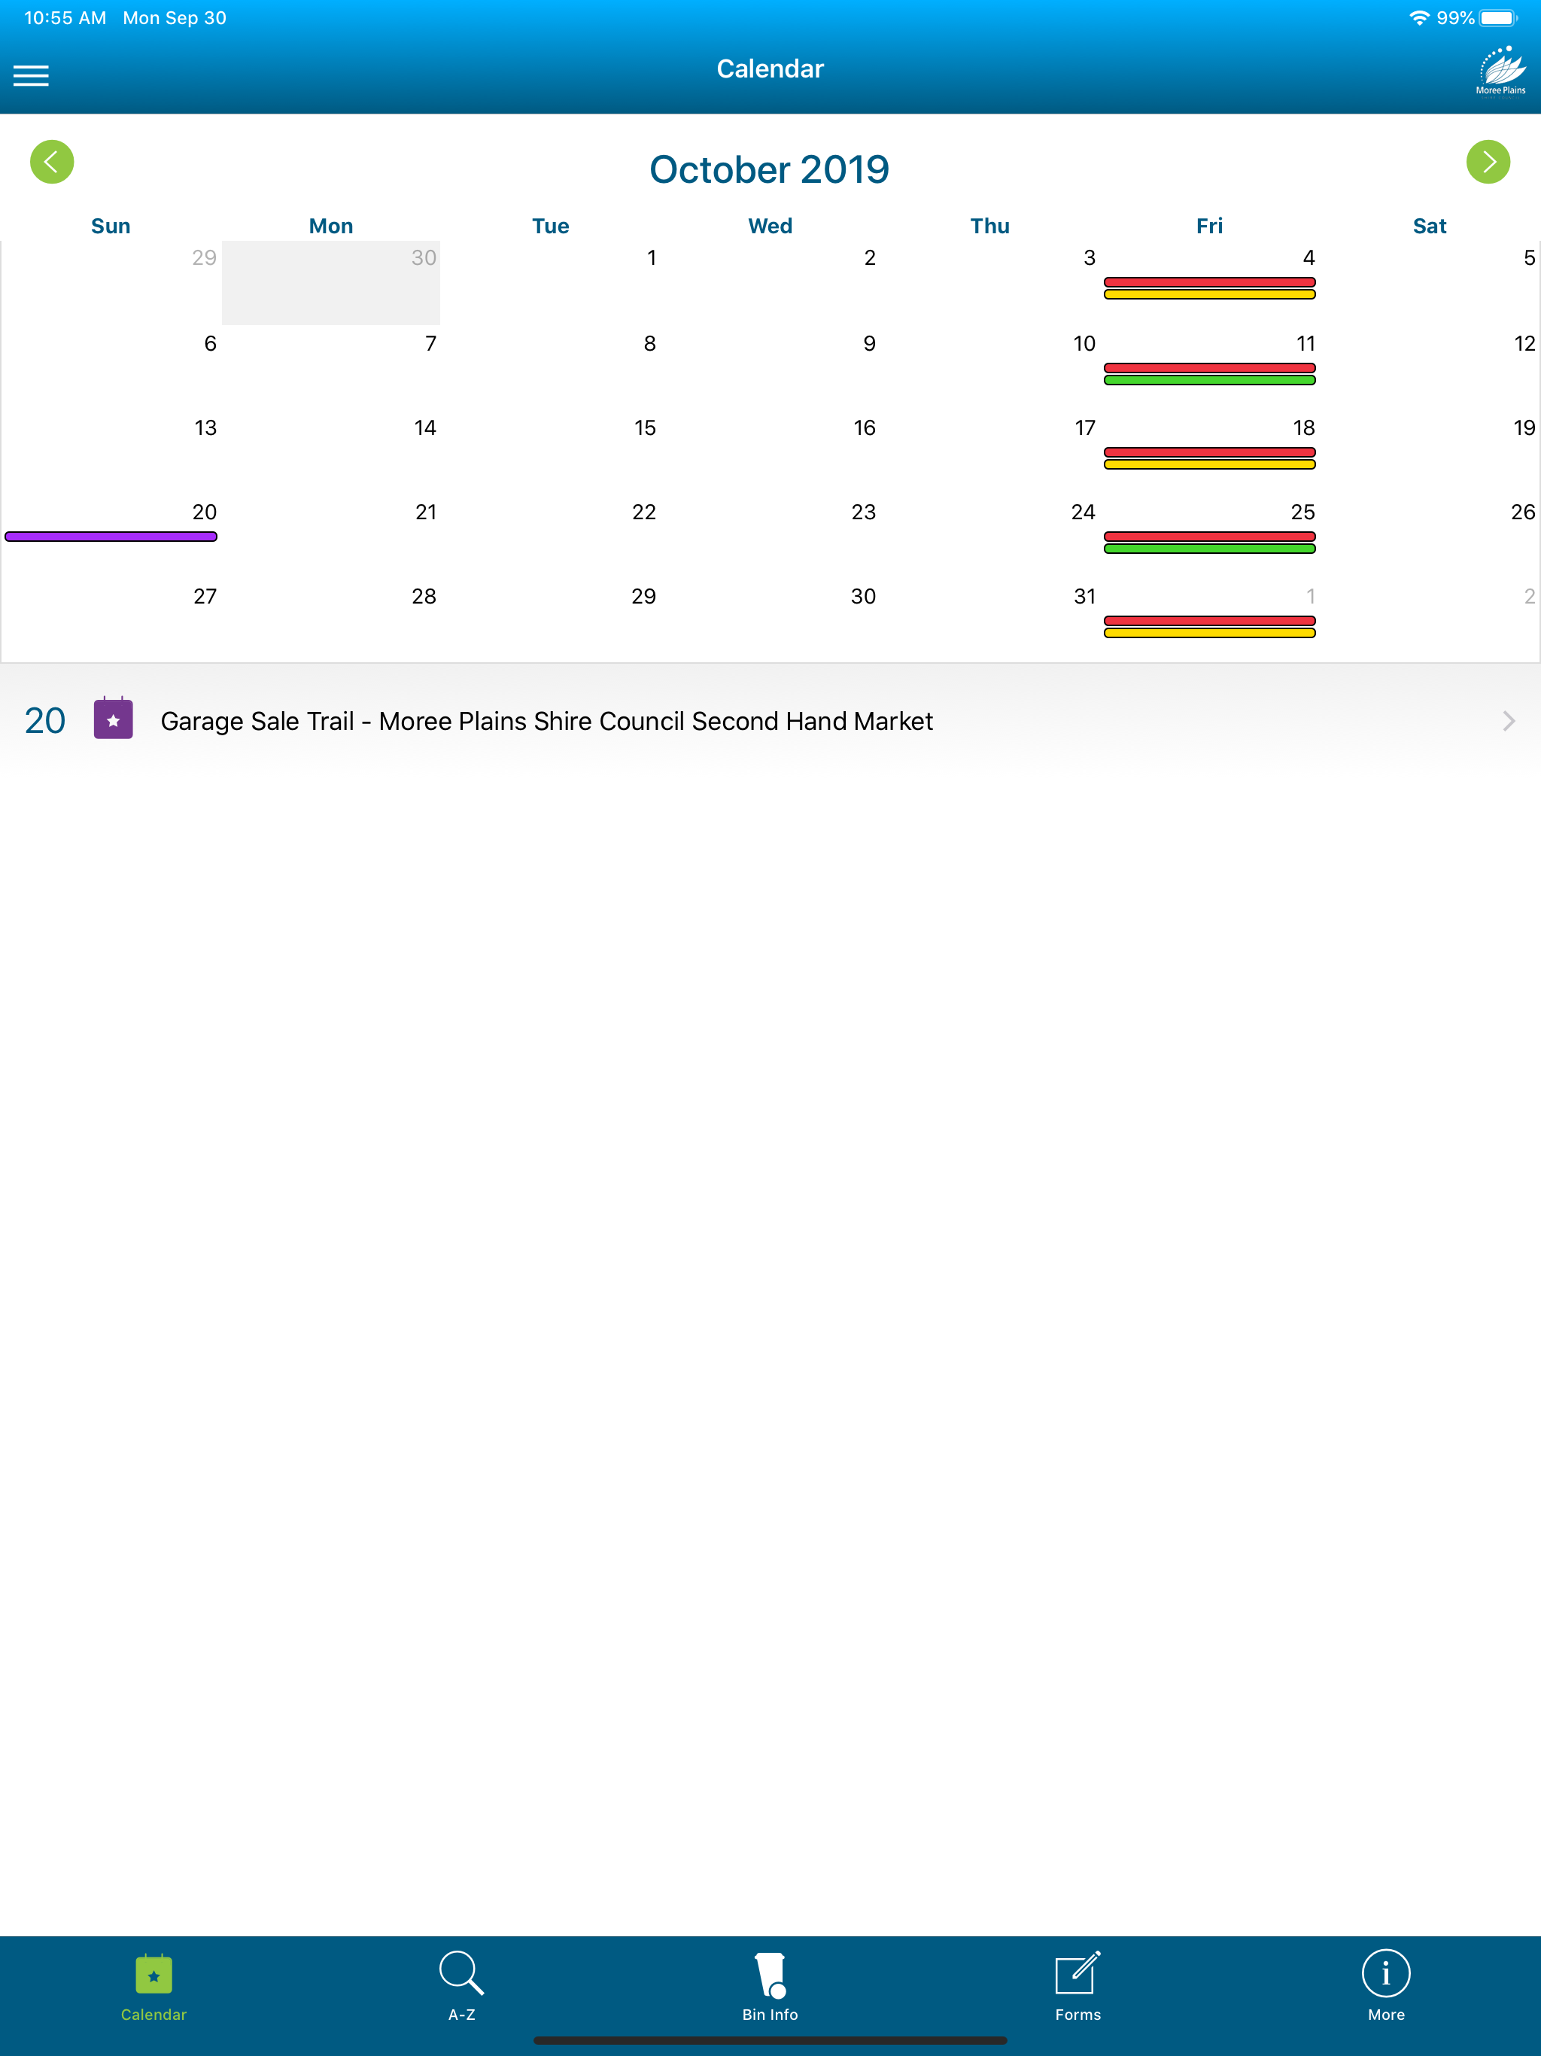This screenshot has height=2056, width=1541.
Task: Open the hamburger menu
Action: coord(31,75)
